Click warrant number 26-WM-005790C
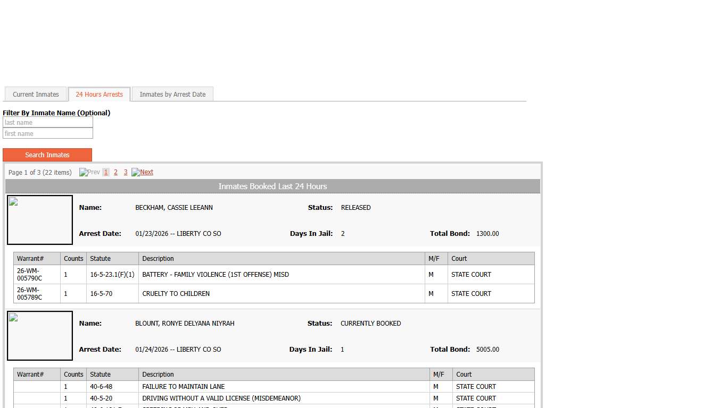Image resolution: width=727 pixels, height=408 pixels. pos(29,275)
